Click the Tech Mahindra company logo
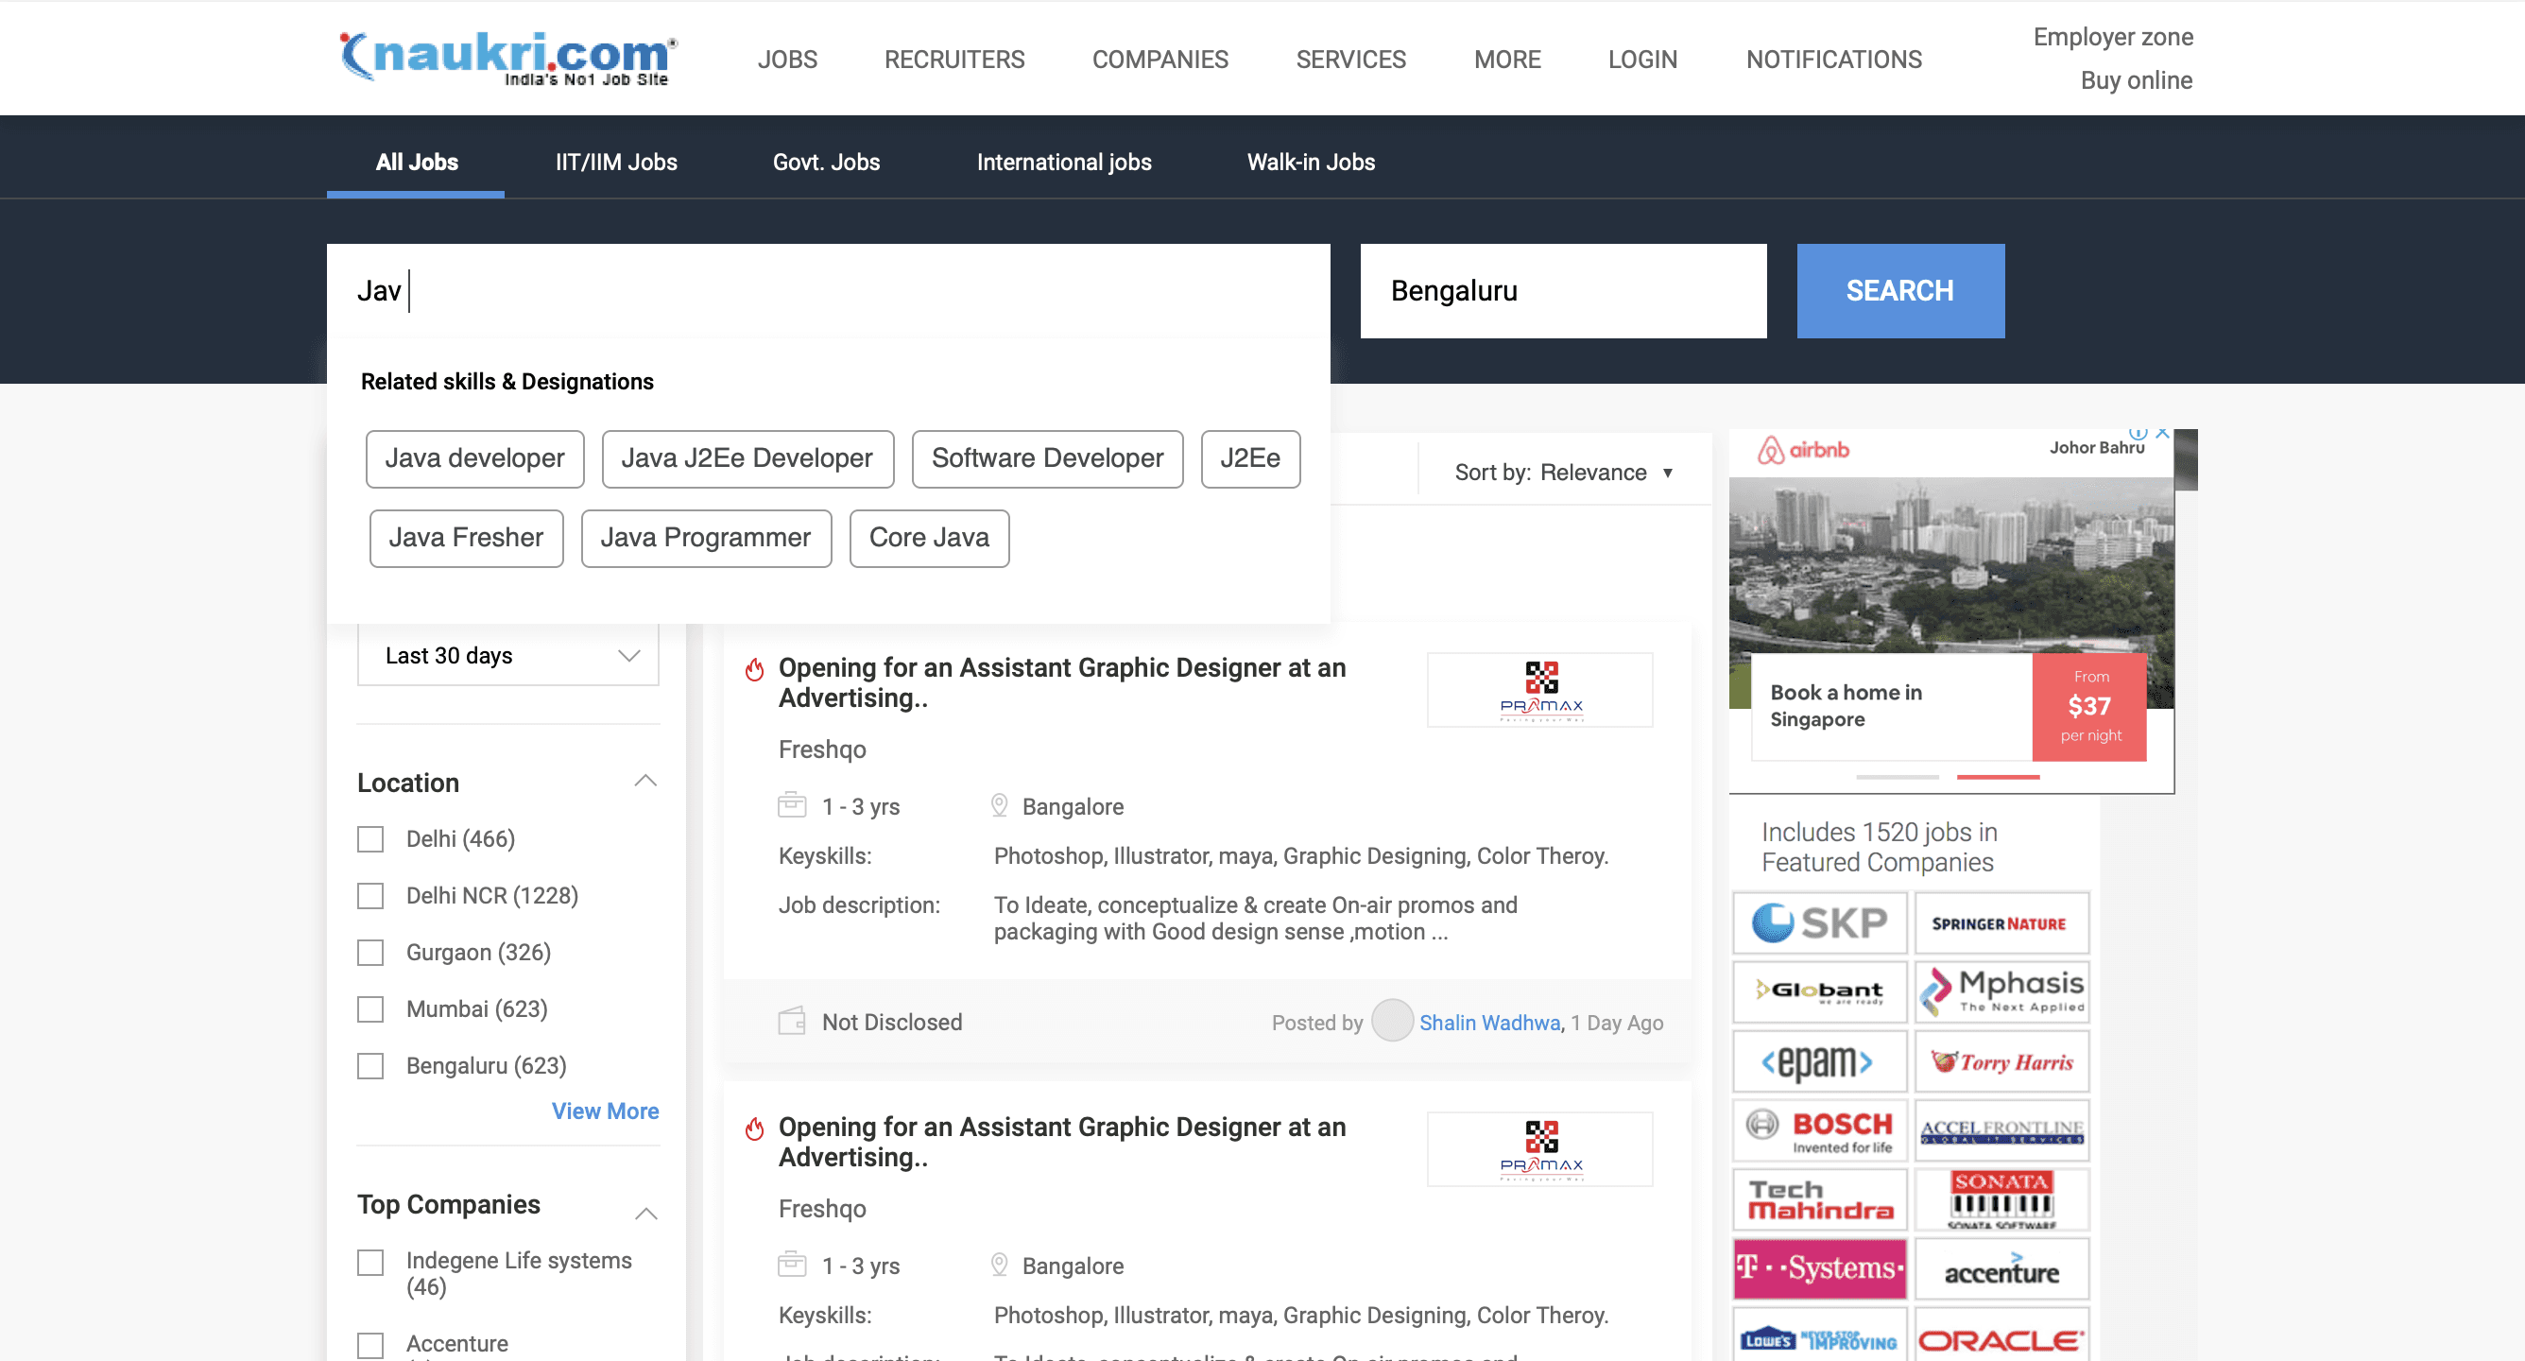The width and height of the screenshot is (2525, 1361). 1818,1200
